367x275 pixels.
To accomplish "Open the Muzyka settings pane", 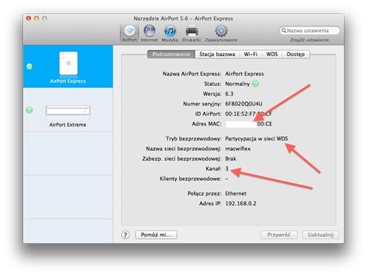I will click(170, 34).
